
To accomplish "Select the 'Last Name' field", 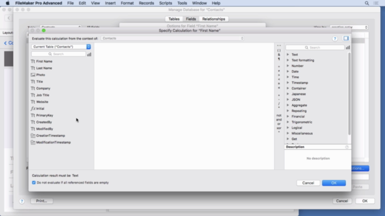I will tap(44, 68).
